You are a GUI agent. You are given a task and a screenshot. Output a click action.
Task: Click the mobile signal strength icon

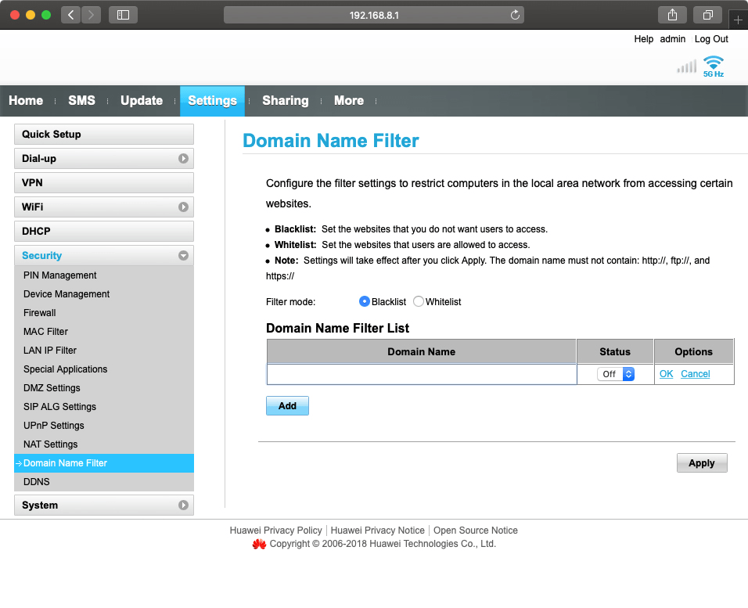click(686, 67)
